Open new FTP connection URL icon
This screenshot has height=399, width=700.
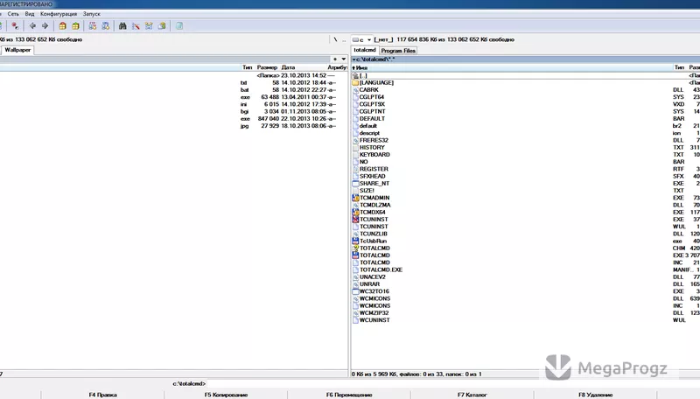(105, 26)
